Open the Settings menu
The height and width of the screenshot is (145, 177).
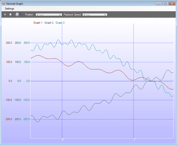tap(9, 9)
